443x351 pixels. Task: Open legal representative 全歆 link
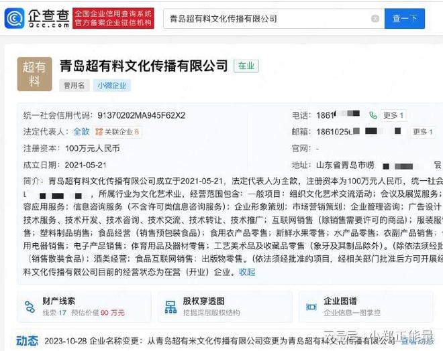point(81,132)
